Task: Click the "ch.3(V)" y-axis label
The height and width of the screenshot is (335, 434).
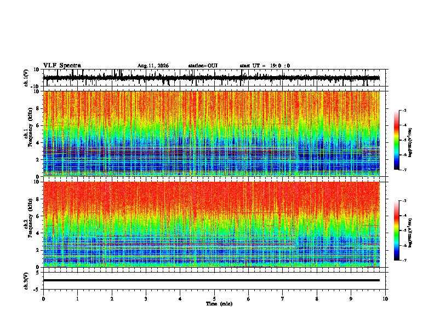Action: click(x=26, y=281)
